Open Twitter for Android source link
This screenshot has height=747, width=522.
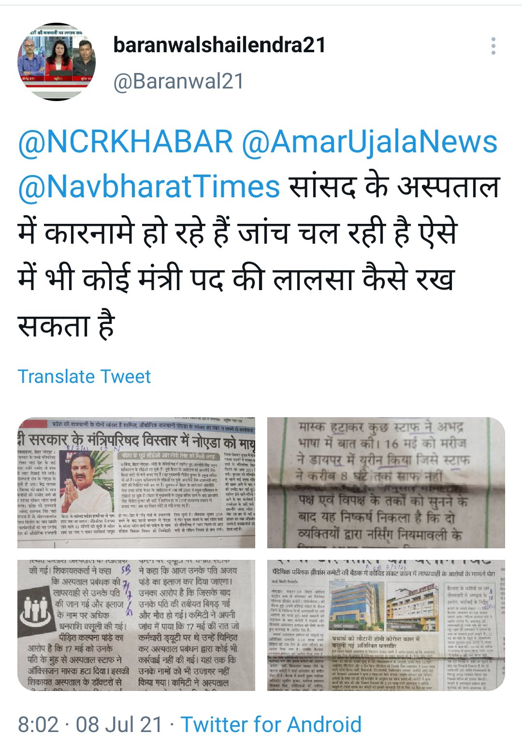pyautogui.click(x=271, y=724)
